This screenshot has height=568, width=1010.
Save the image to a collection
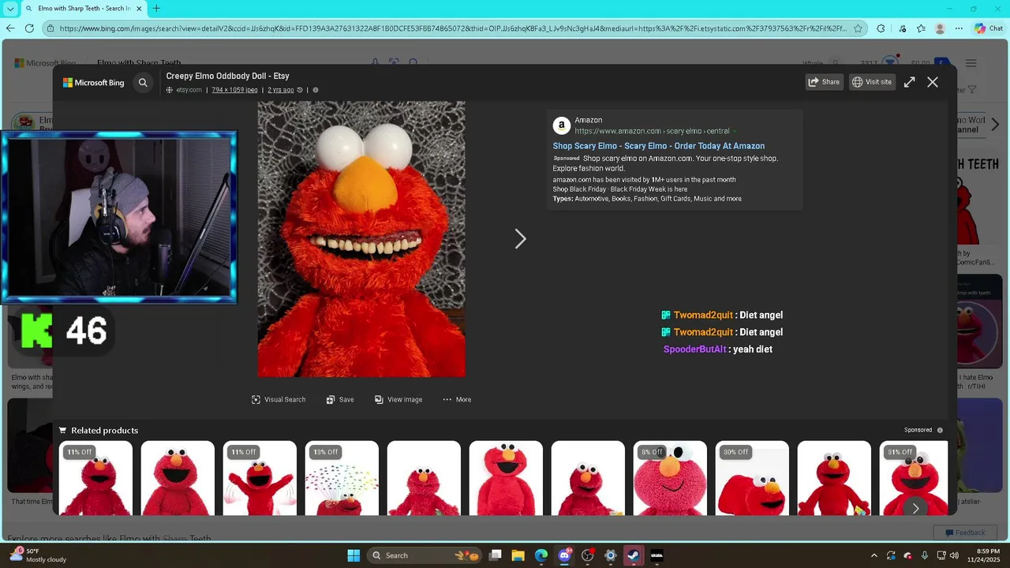(x=340, y=399)
